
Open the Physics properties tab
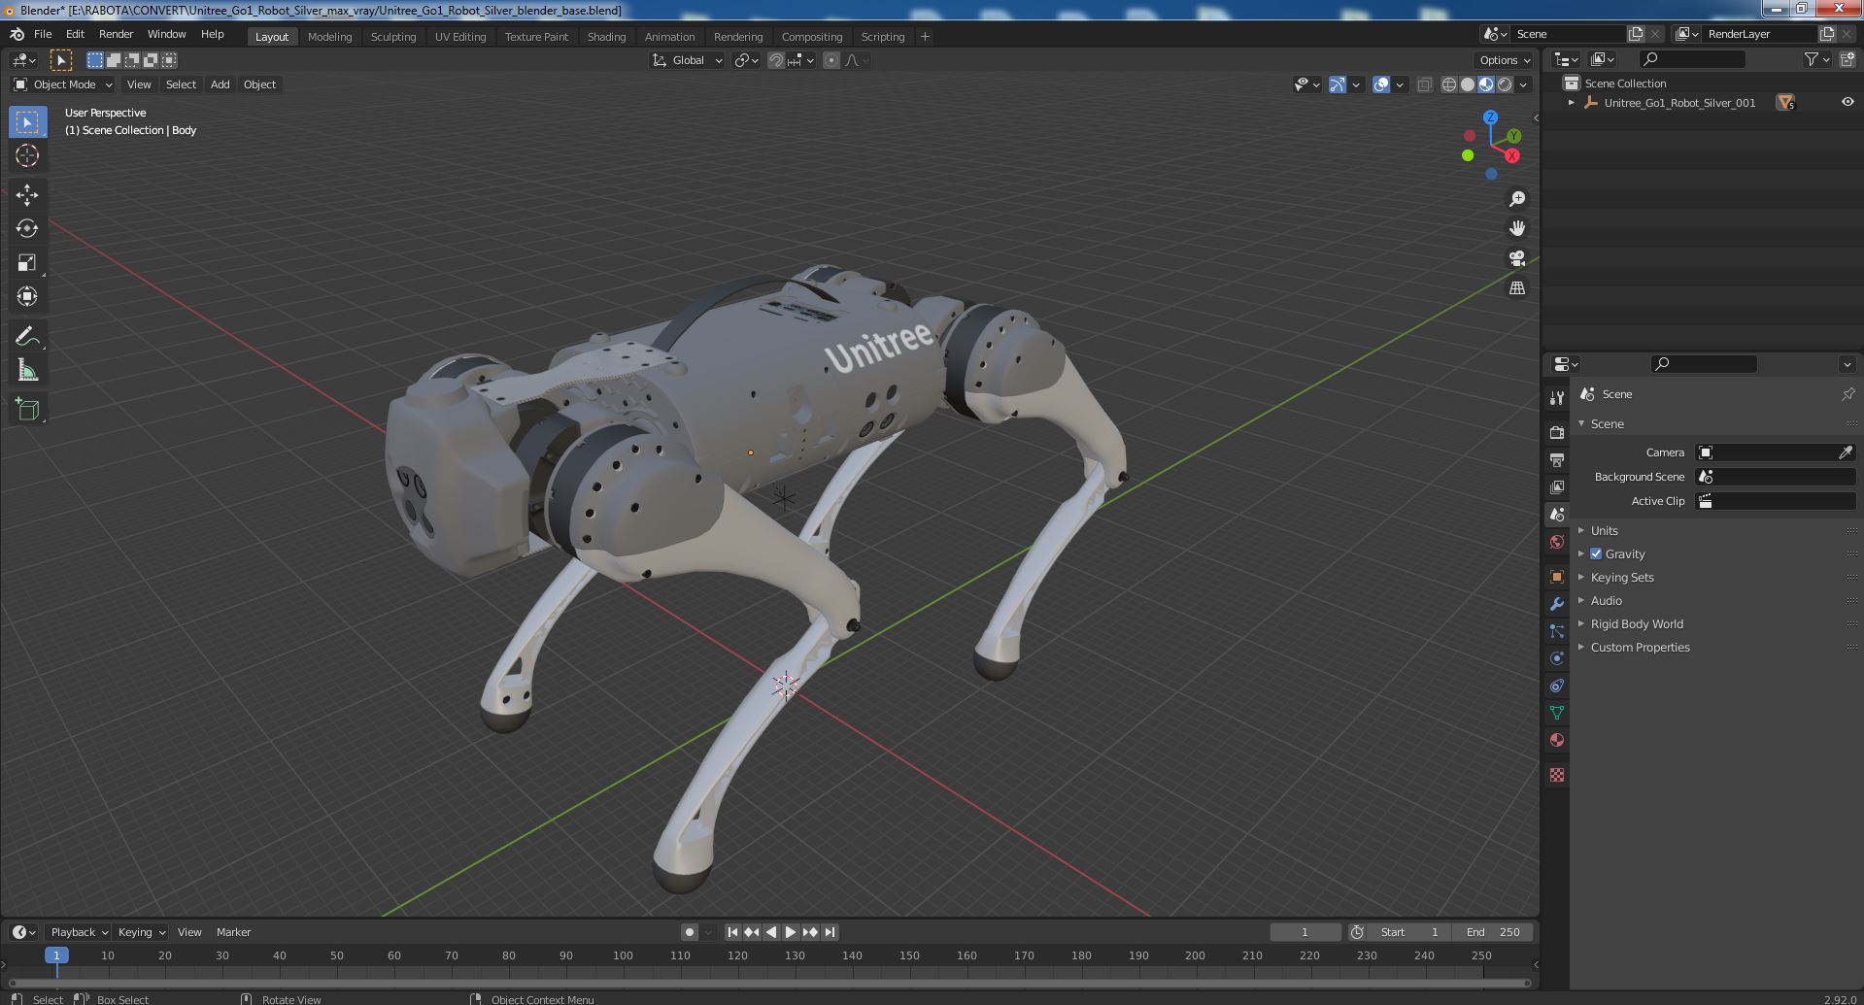(1557, 658)
